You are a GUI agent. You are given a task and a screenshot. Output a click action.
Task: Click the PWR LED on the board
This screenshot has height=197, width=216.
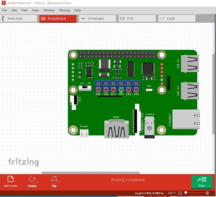[149, 90]
